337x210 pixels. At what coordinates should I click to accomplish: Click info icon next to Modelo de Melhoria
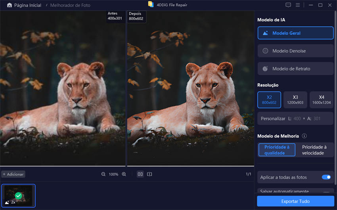click(304, 136)
